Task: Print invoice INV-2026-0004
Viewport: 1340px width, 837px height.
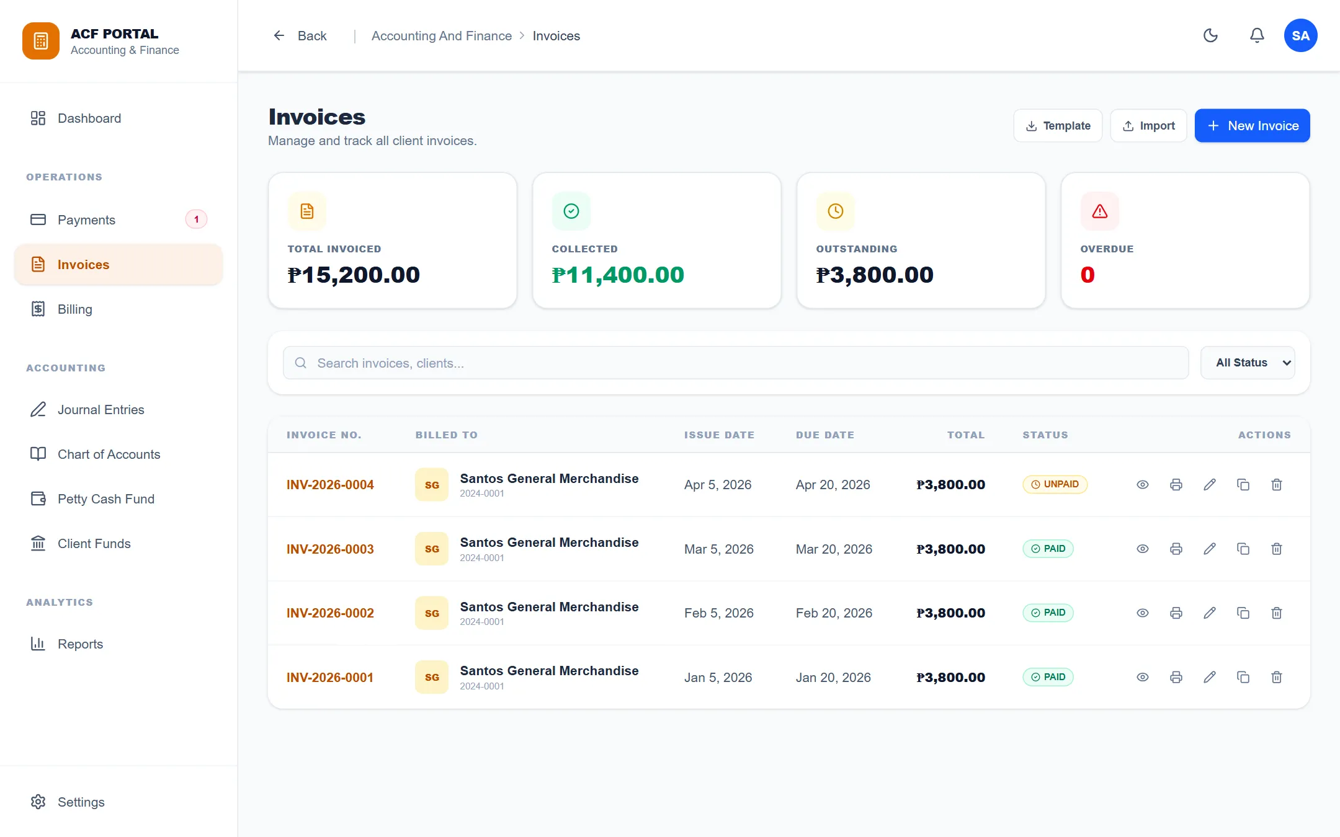Action: 1176,485
